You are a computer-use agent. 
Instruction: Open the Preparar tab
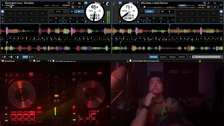[x=173, y=57]
